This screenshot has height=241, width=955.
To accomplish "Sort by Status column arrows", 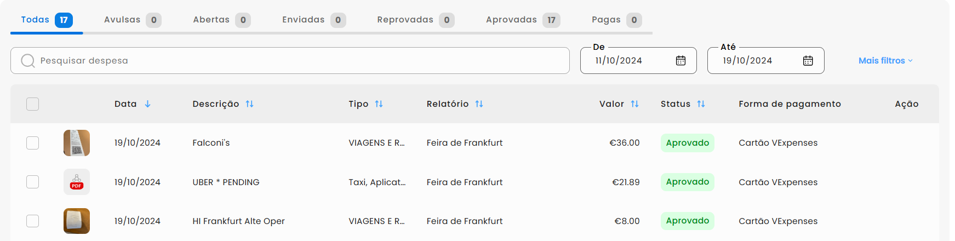I will pyautogui.click(x=701, y=104).
